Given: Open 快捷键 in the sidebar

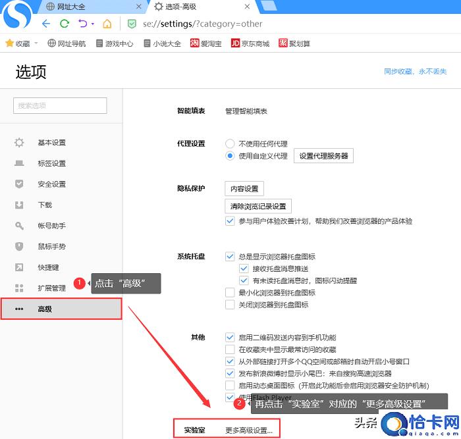Looking at the screenshot, I should point(48,267).
